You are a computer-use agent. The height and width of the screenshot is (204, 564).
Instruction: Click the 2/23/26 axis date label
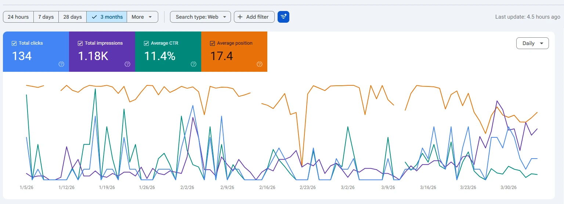[308, 187]
